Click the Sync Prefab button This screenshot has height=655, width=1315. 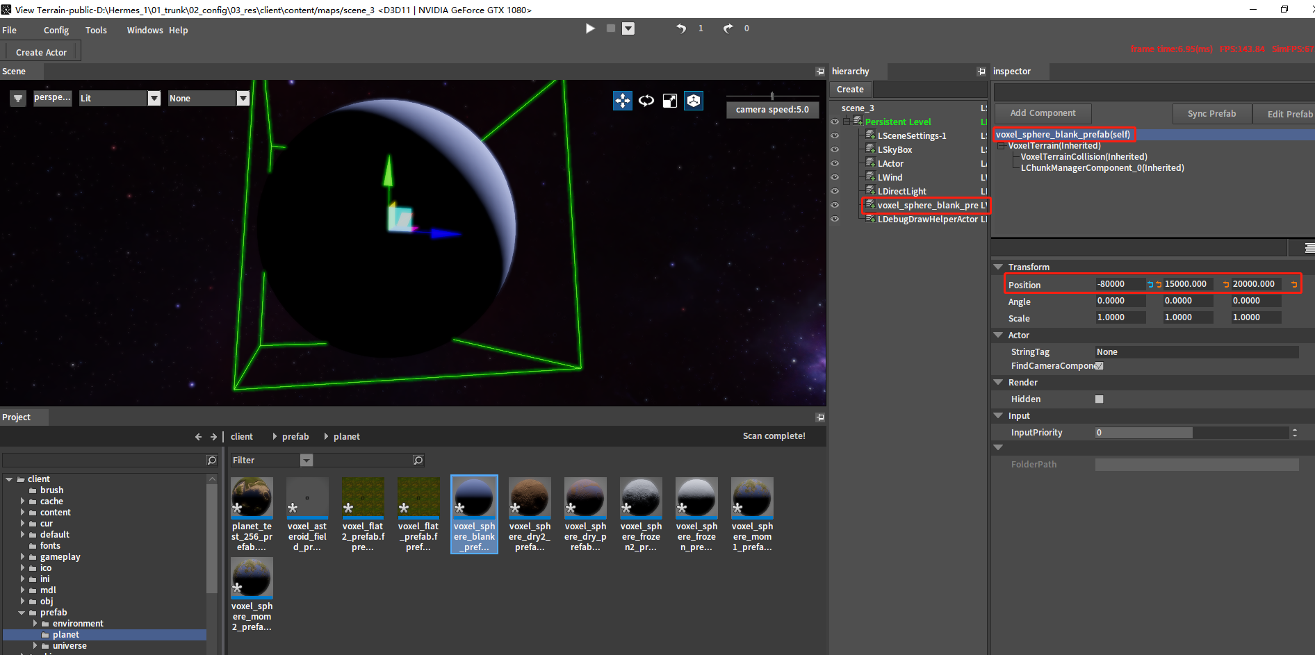[x=1211, y=114]
